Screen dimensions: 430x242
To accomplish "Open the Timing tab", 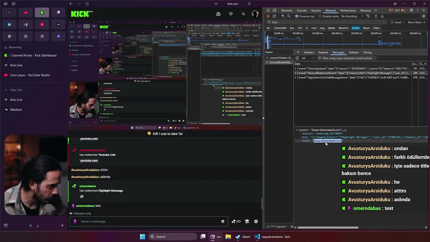I will coord(367,52).
